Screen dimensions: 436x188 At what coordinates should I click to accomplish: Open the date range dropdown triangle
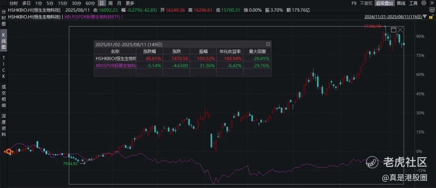coord(425,17)
